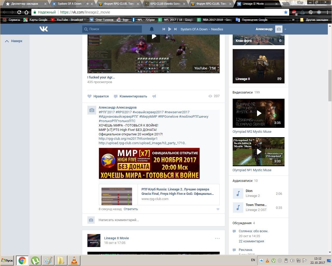Image resolution: width=332 pixels, height=266 pixels.
Task: Open the Видеозаписи section header
Action: pos(243,92)
